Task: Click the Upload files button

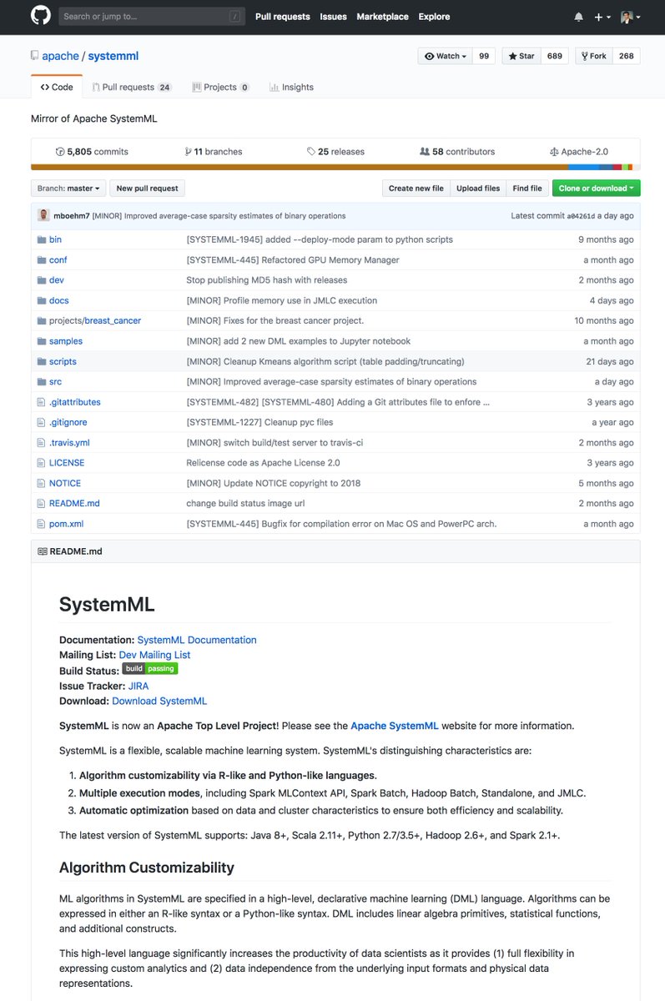Action: [x=479, y=189]
